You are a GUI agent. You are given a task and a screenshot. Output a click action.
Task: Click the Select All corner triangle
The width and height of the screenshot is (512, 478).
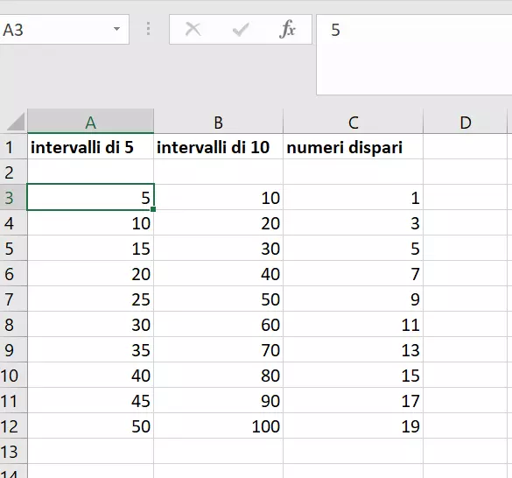(16, 122)
